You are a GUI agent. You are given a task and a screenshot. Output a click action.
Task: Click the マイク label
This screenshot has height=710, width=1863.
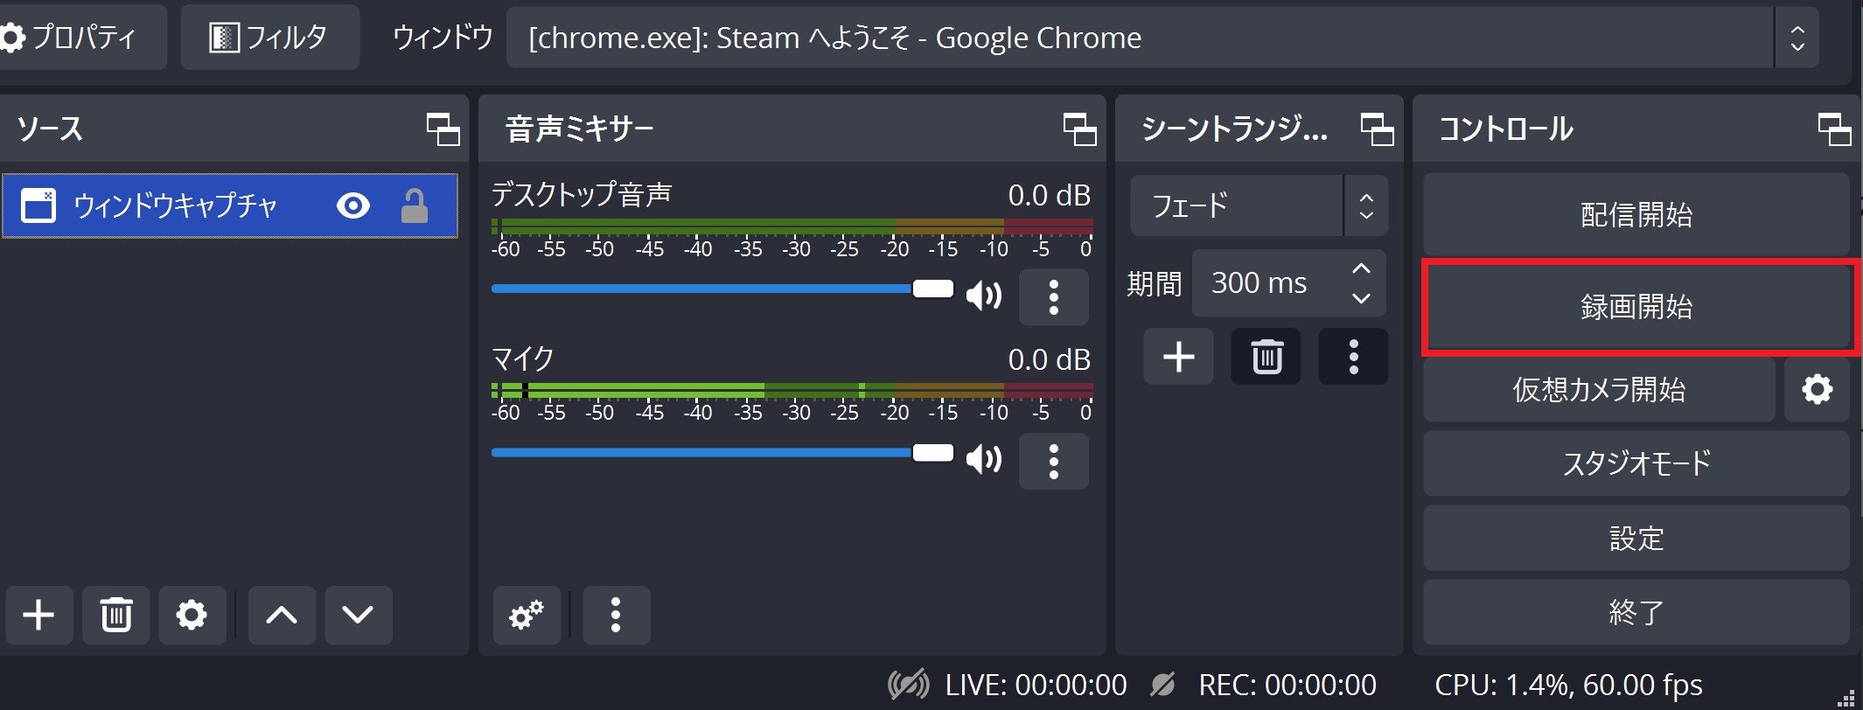coord(523,358)
